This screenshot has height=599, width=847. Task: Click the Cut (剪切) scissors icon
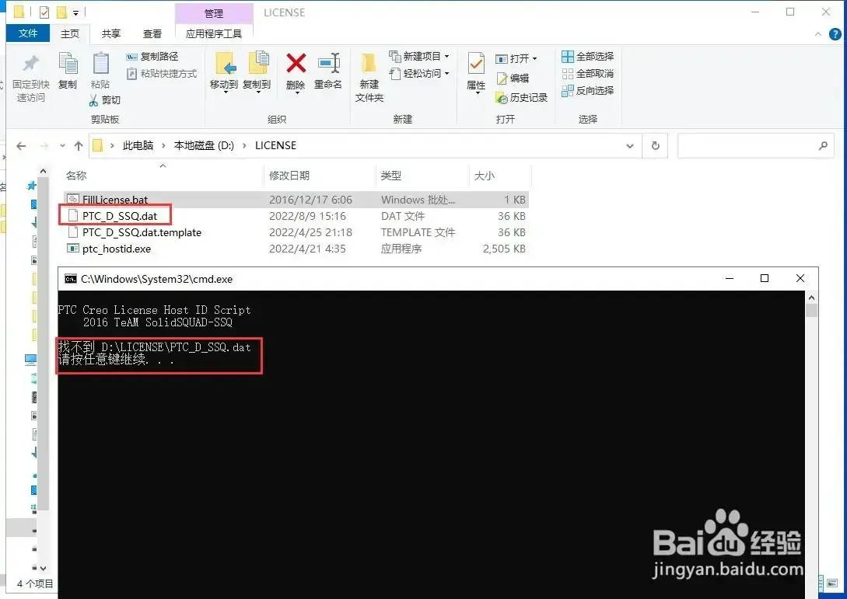coord(93,100)
